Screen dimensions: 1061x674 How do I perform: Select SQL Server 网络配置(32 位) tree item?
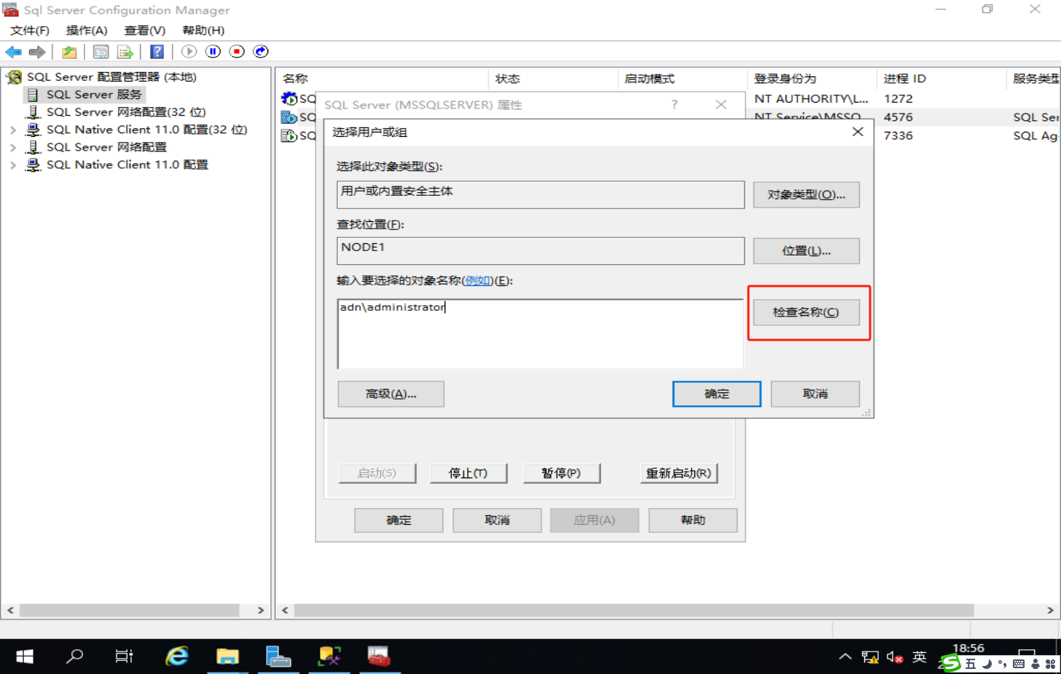pyautogui.click(x=126, y=112)
